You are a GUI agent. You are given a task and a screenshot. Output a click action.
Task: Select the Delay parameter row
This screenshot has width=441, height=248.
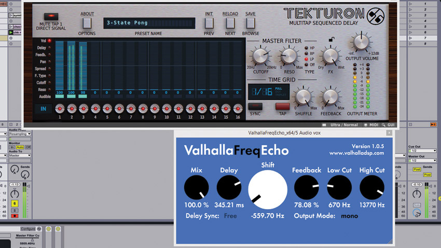[44, 48]
